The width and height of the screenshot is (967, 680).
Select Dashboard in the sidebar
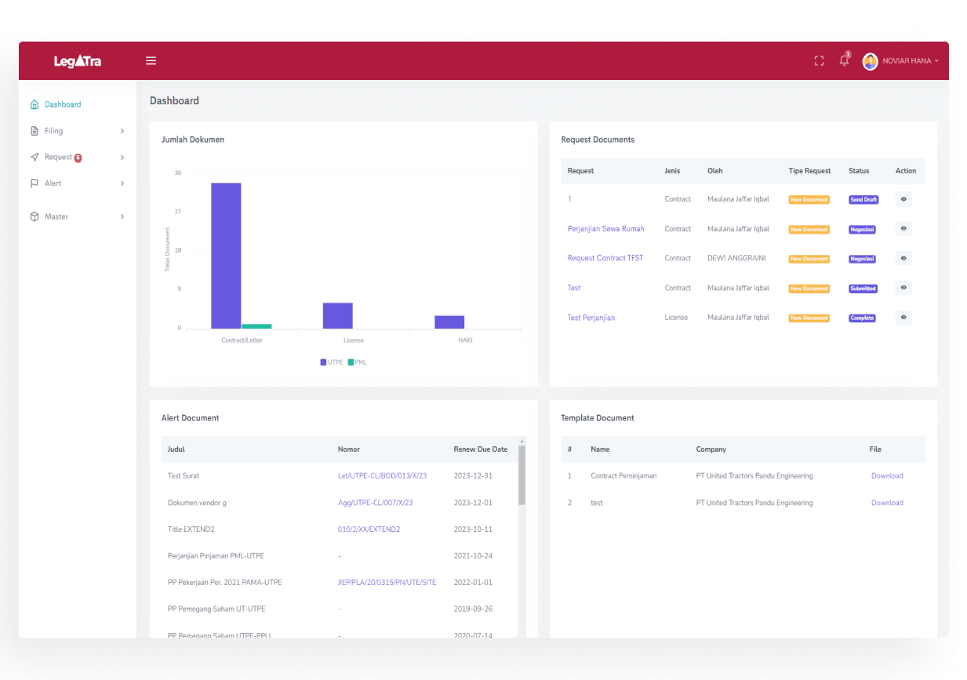pos(62,104)
